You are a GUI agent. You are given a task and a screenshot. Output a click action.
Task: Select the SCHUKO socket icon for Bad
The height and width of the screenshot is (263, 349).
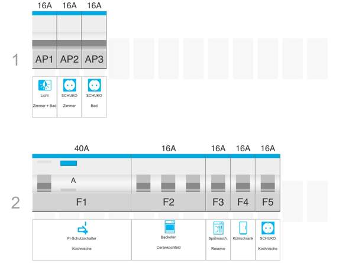[94, 85]
